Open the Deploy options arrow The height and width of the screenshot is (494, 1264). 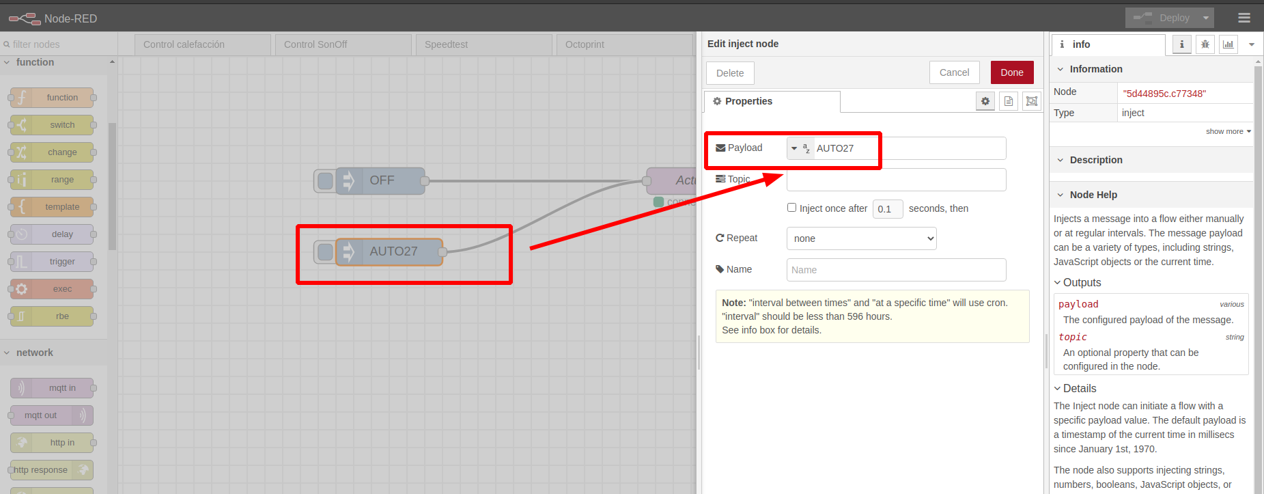1206,18
